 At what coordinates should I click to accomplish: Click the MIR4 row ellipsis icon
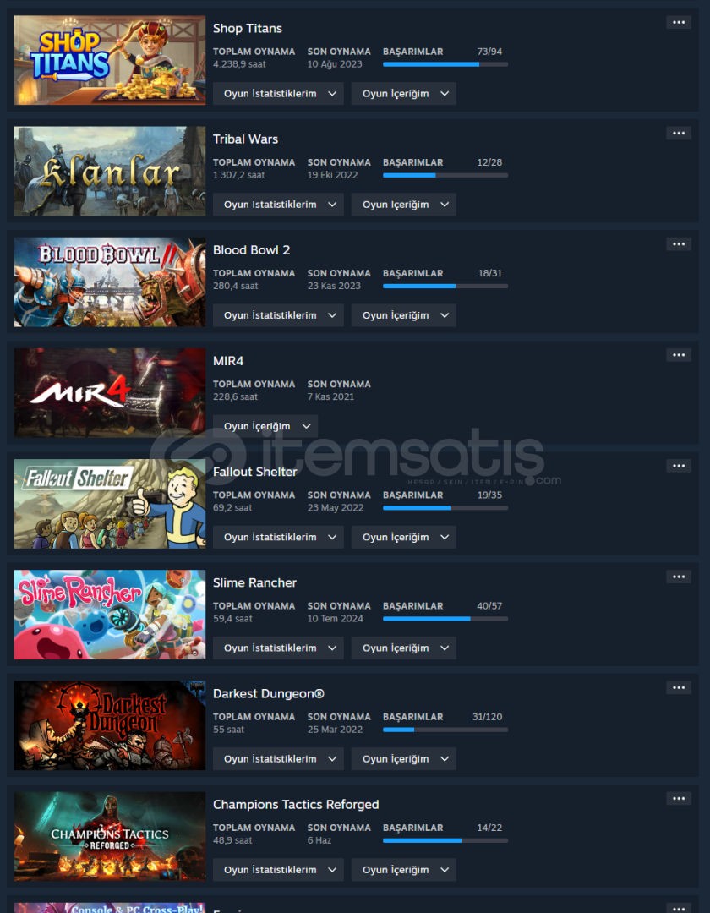click(679, 355)
